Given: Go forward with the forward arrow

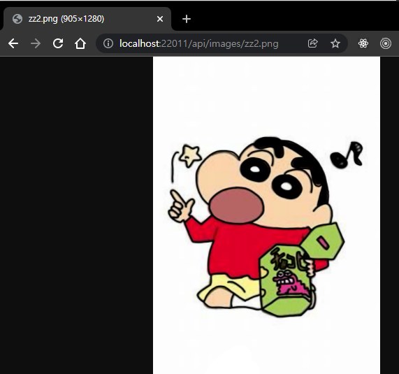Looking at the screenshot, I should (36, 43).
